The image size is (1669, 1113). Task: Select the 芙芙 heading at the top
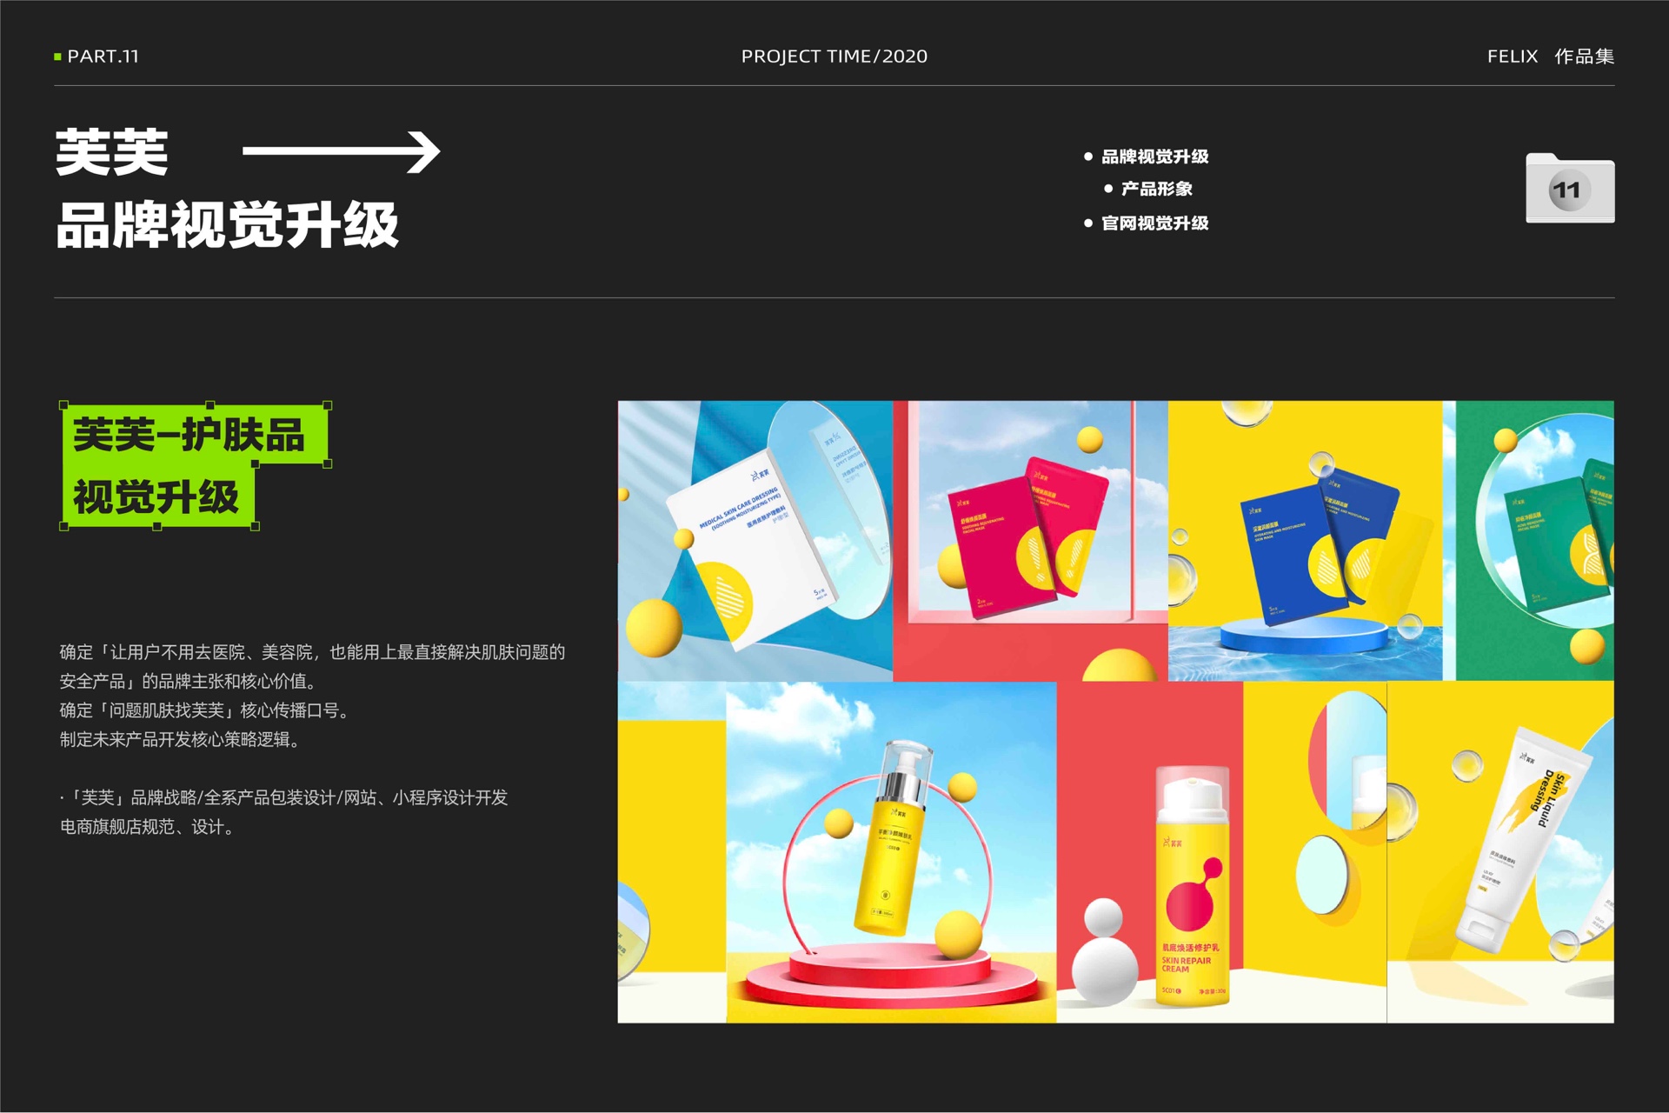[112, 152]
